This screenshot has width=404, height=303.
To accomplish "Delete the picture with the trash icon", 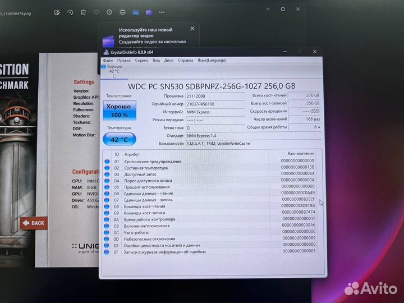I will [x=83, y=12].
